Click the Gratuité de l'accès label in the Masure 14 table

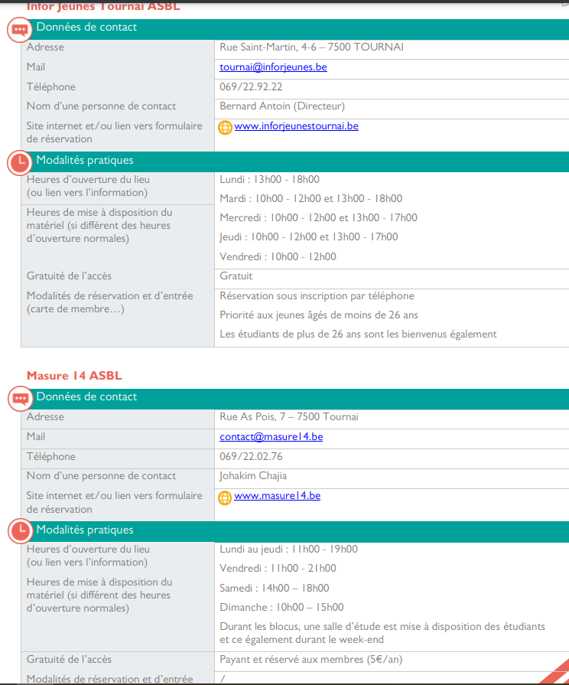click(69, 659)
